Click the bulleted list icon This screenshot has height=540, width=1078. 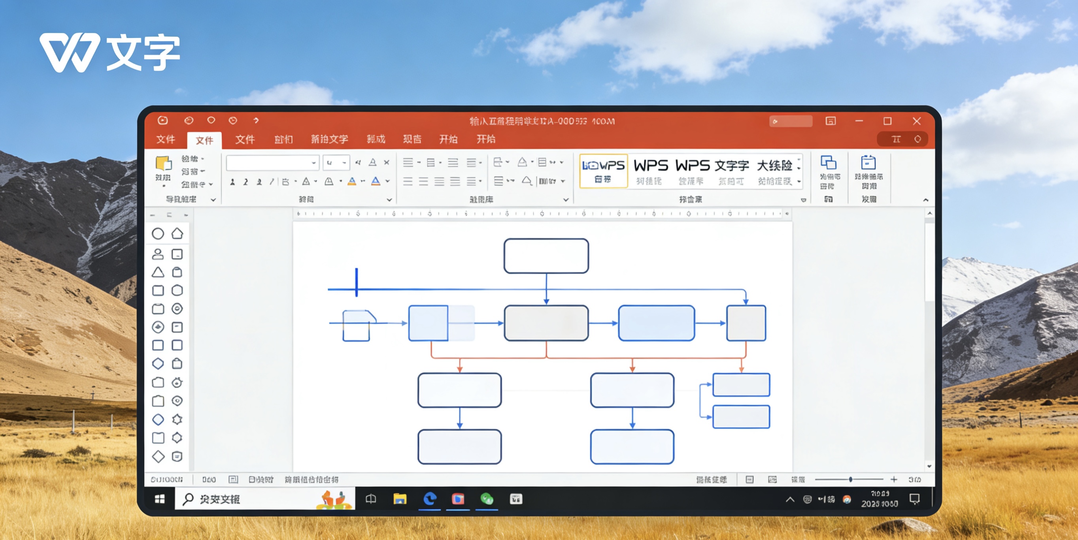pyautogui.click(x=408, y=162)
